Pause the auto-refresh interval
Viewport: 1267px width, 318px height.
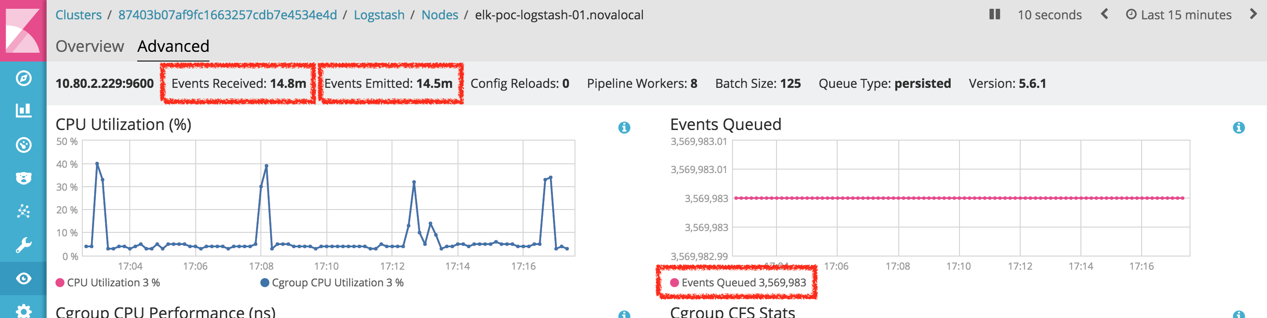[995, 15]
